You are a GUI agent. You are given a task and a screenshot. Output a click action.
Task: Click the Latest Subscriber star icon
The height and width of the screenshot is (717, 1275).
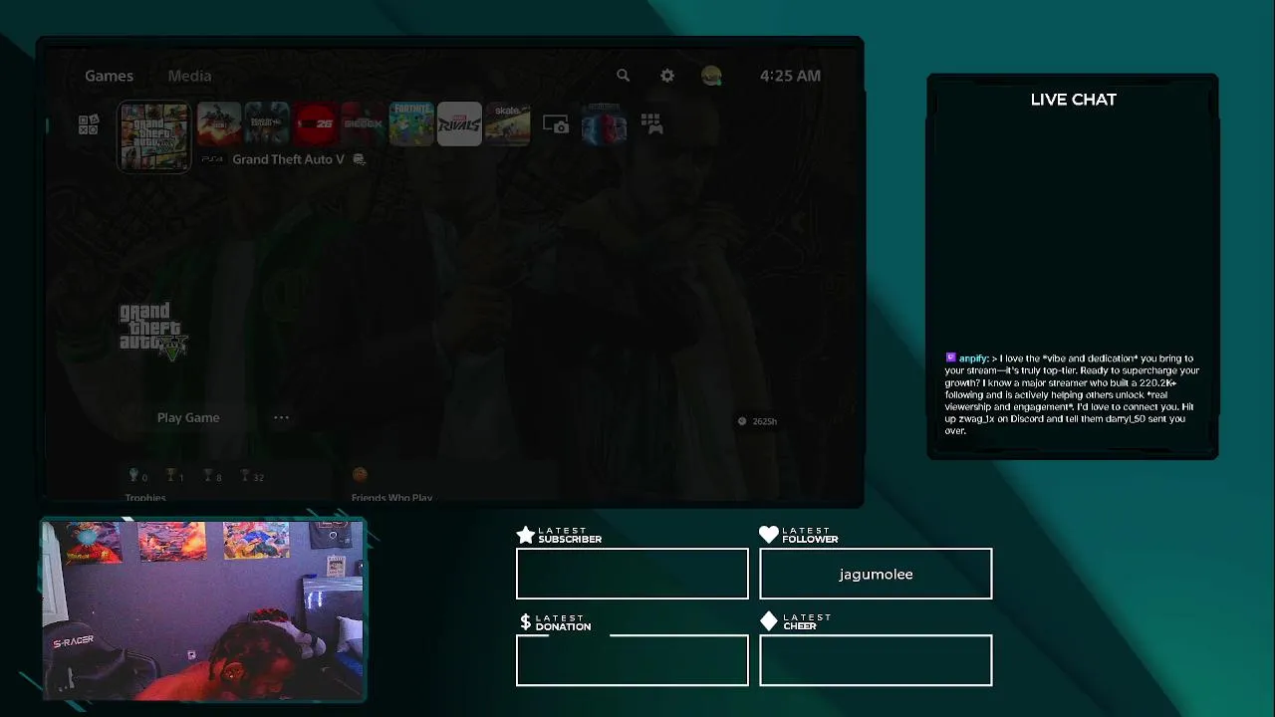[x=525, y=535]
